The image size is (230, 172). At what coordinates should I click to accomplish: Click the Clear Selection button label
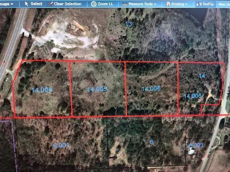pyautogui.click(x=68, y=4)
